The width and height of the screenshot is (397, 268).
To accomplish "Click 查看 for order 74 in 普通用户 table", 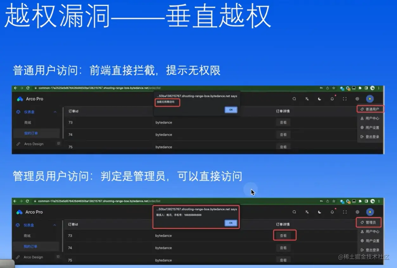I will click(283, 135).
